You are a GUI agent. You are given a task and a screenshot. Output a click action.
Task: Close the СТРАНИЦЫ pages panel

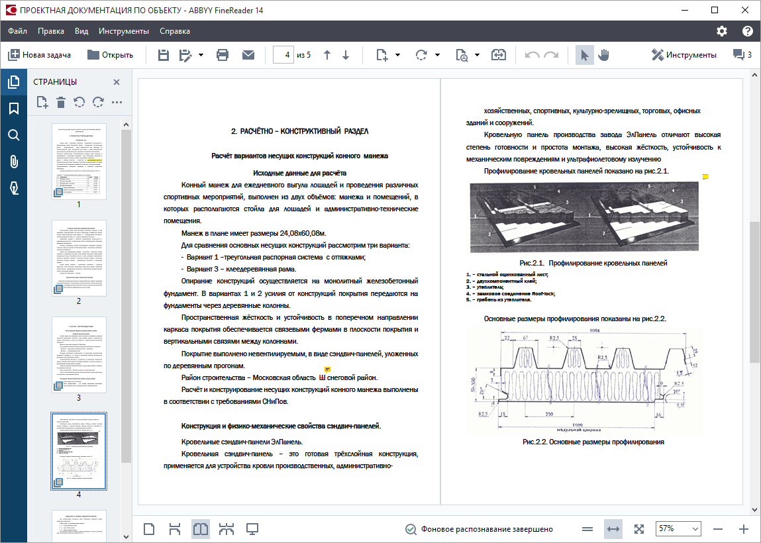117,82
